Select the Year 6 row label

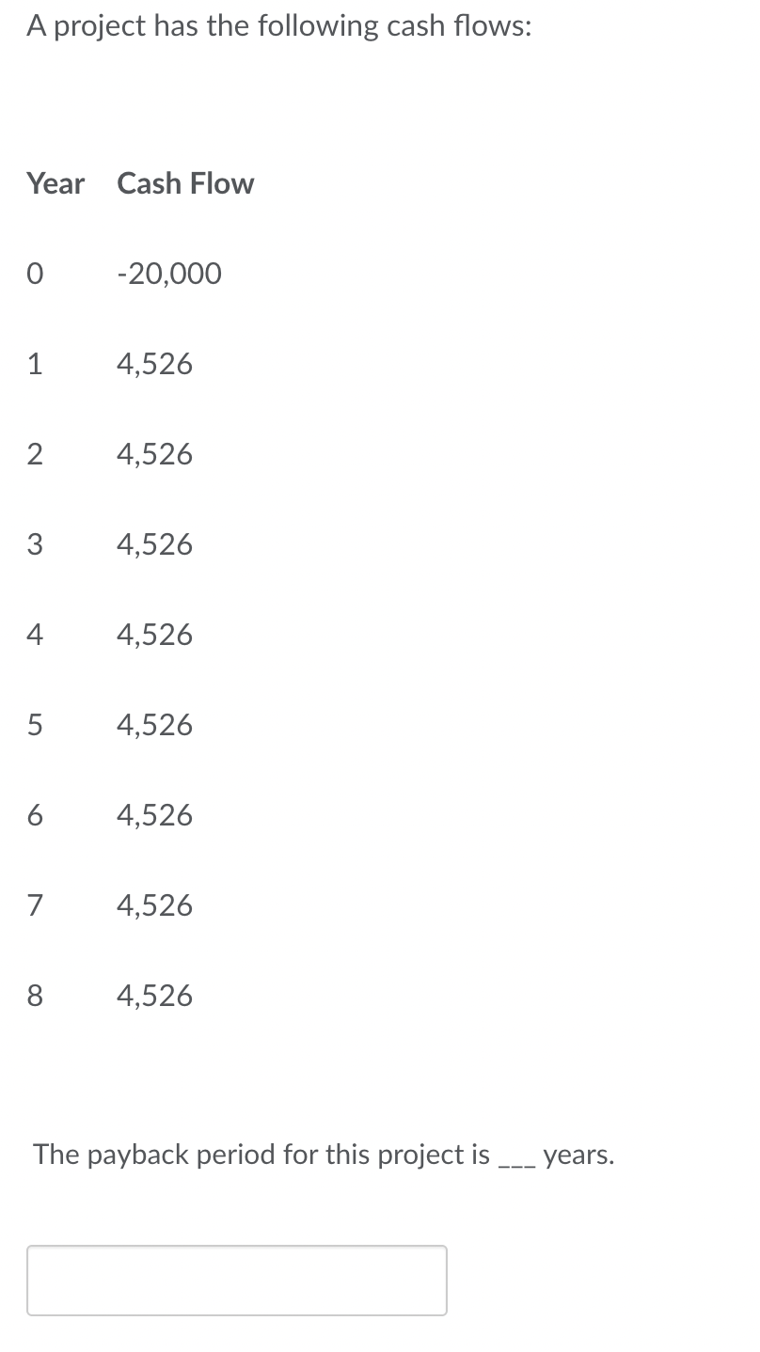35,815
